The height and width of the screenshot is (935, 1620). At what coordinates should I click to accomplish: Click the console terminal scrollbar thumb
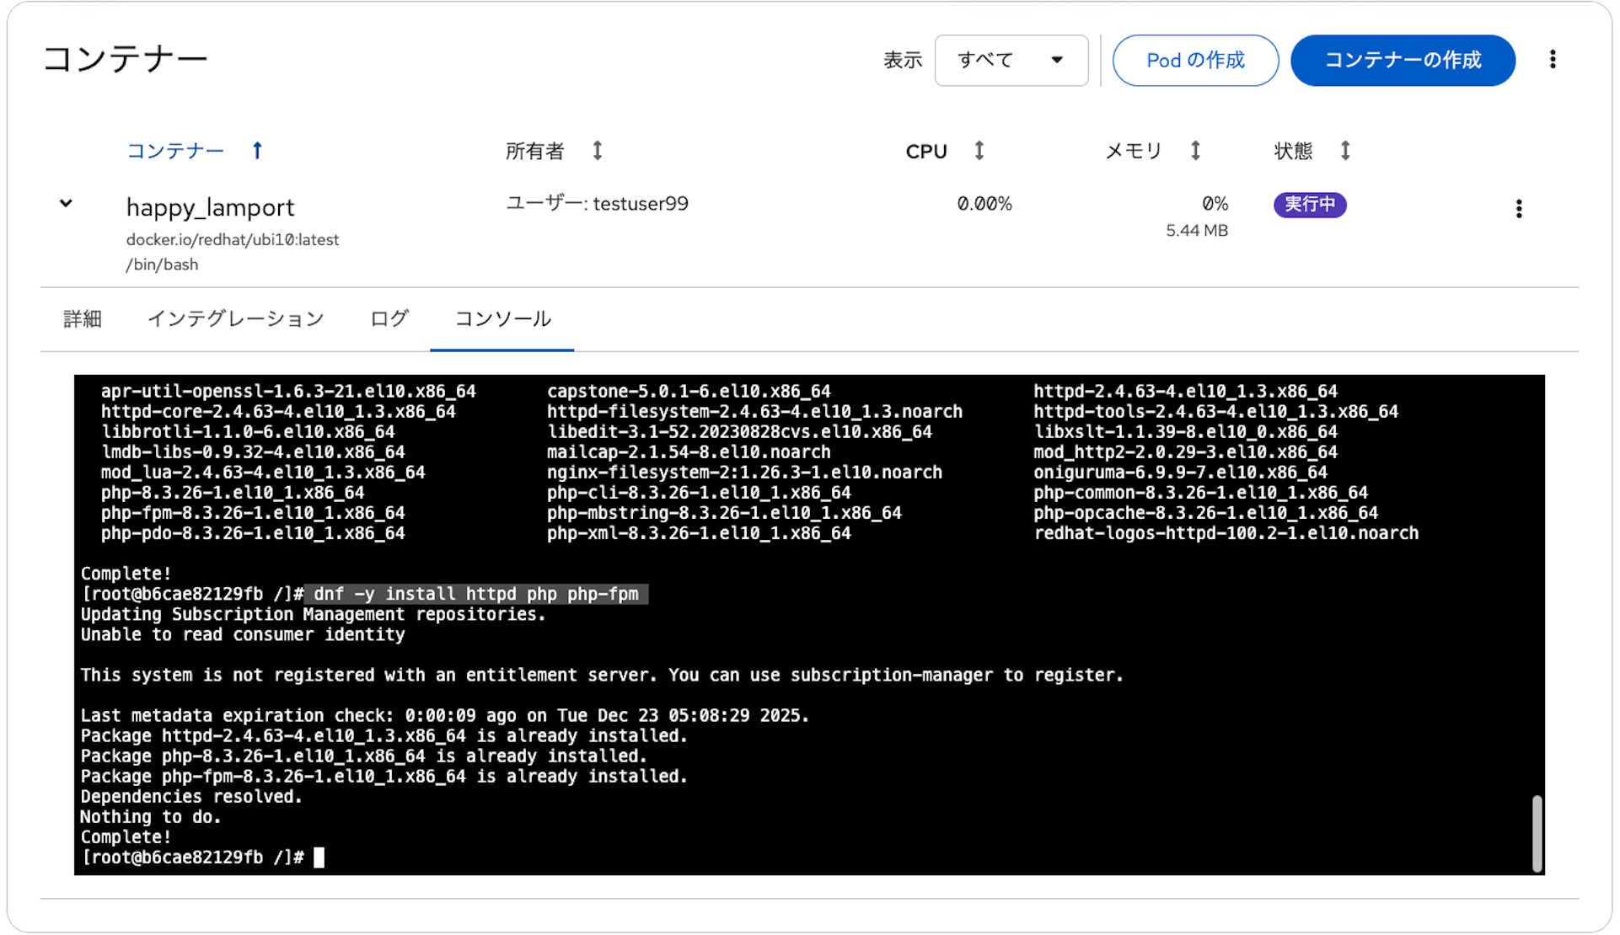(x=1536, y=832)
